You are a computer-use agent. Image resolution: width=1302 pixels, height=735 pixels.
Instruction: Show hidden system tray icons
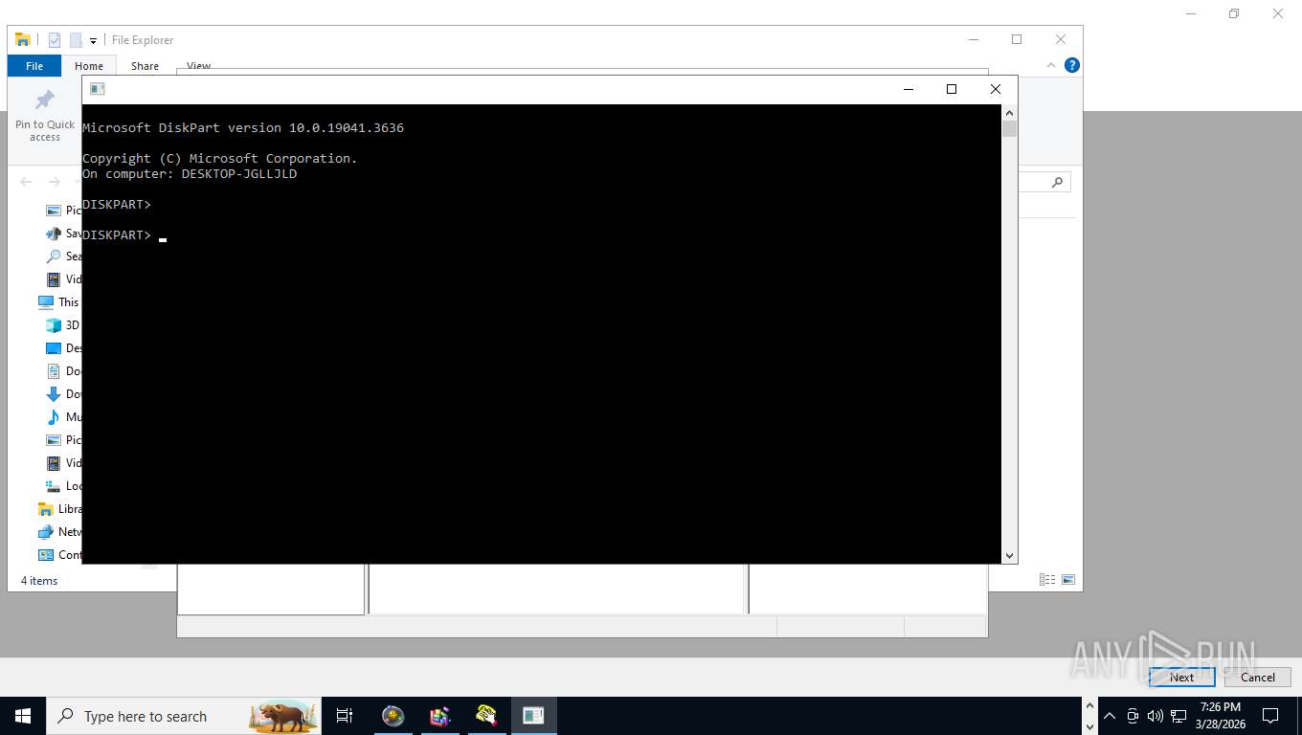click(1110, 716)
